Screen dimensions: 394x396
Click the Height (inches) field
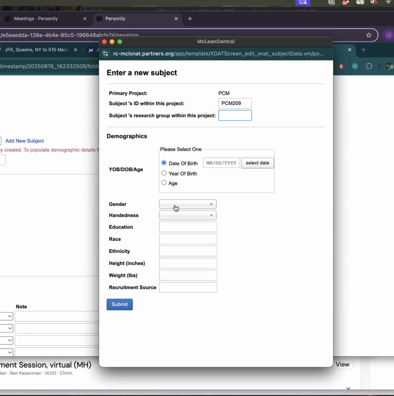point(188,263)
